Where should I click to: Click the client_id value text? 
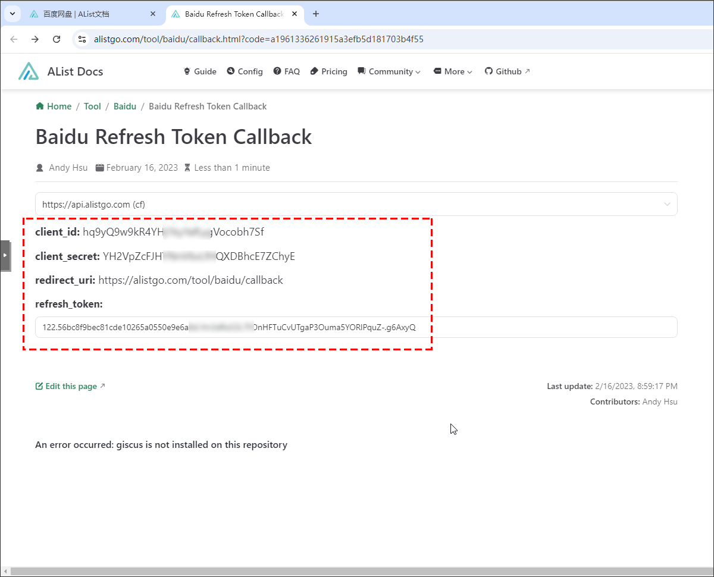[173, 232]
